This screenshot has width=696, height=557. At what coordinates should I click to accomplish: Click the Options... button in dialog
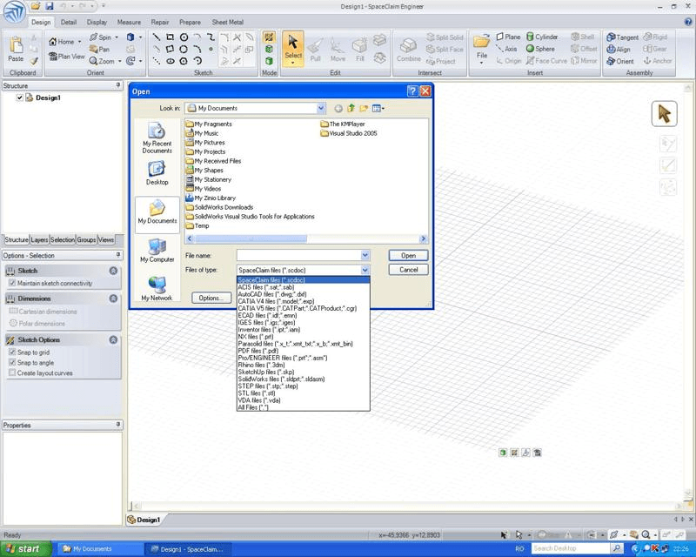click(x=211, y=298)
